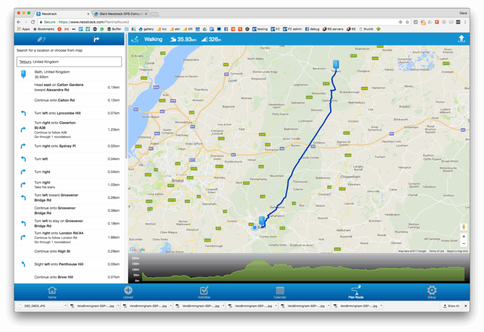Go to Home in bottom navigation
This screenshot has width=484, height=332.
52,292
